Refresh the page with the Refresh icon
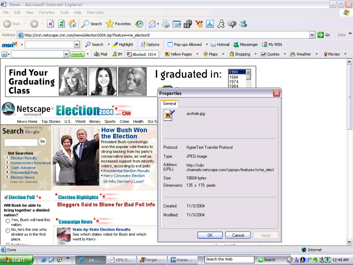Viewport: 353px width, 265px height. (x=61, y=24)
